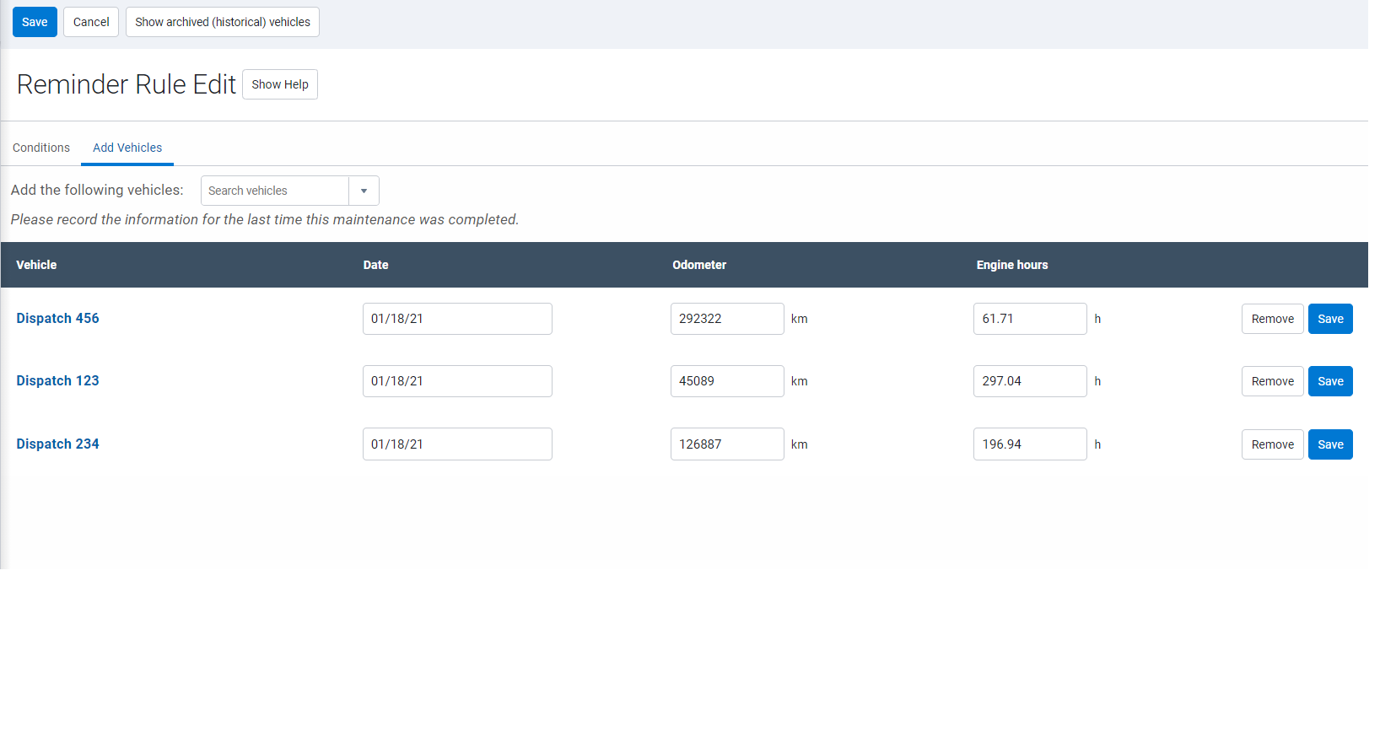Expand the vehicle search dropdown arrow
Image resolution: width=1380 pixels, height=732 pixels.
[364, 191]
